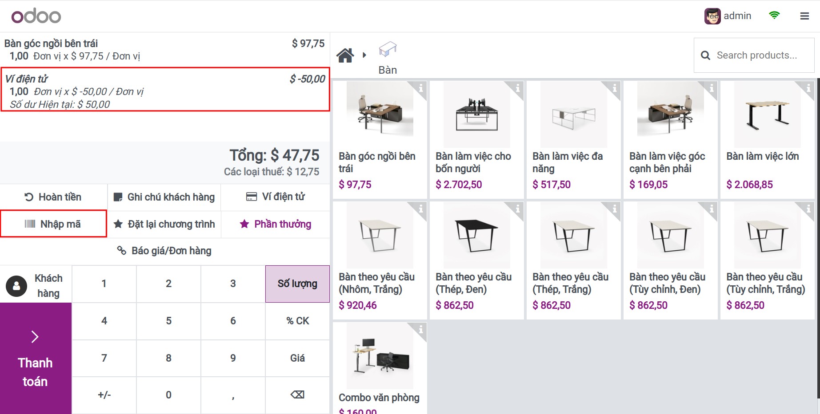This screenshot has width=820, height=414.
Task: Switch numpad to % CK discount mode
Action: [x=297, y=321]
